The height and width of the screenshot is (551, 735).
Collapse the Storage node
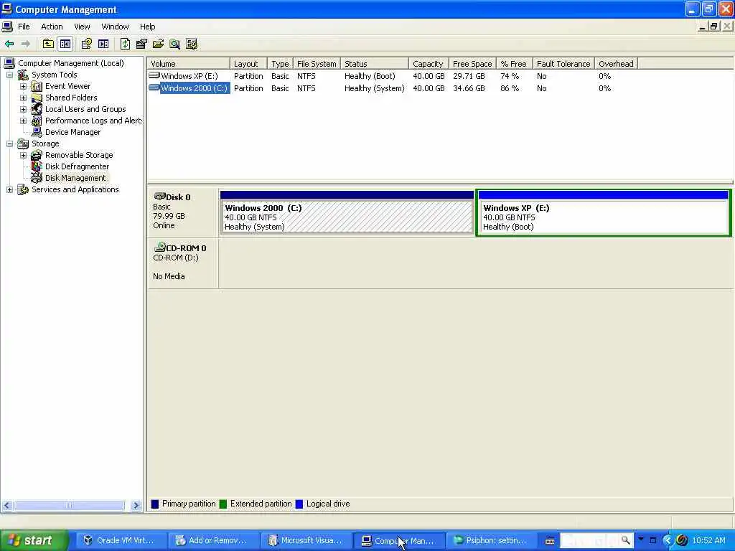9,143
